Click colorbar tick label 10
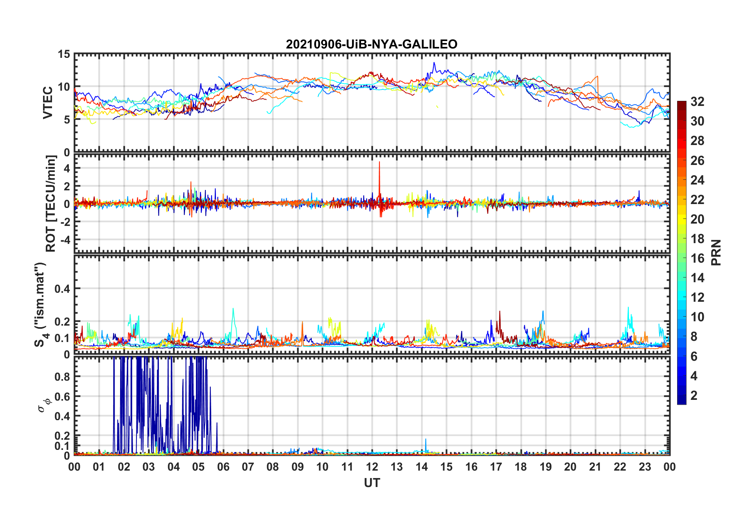Viewport: 744px width, 505px height. pos(697,317)
